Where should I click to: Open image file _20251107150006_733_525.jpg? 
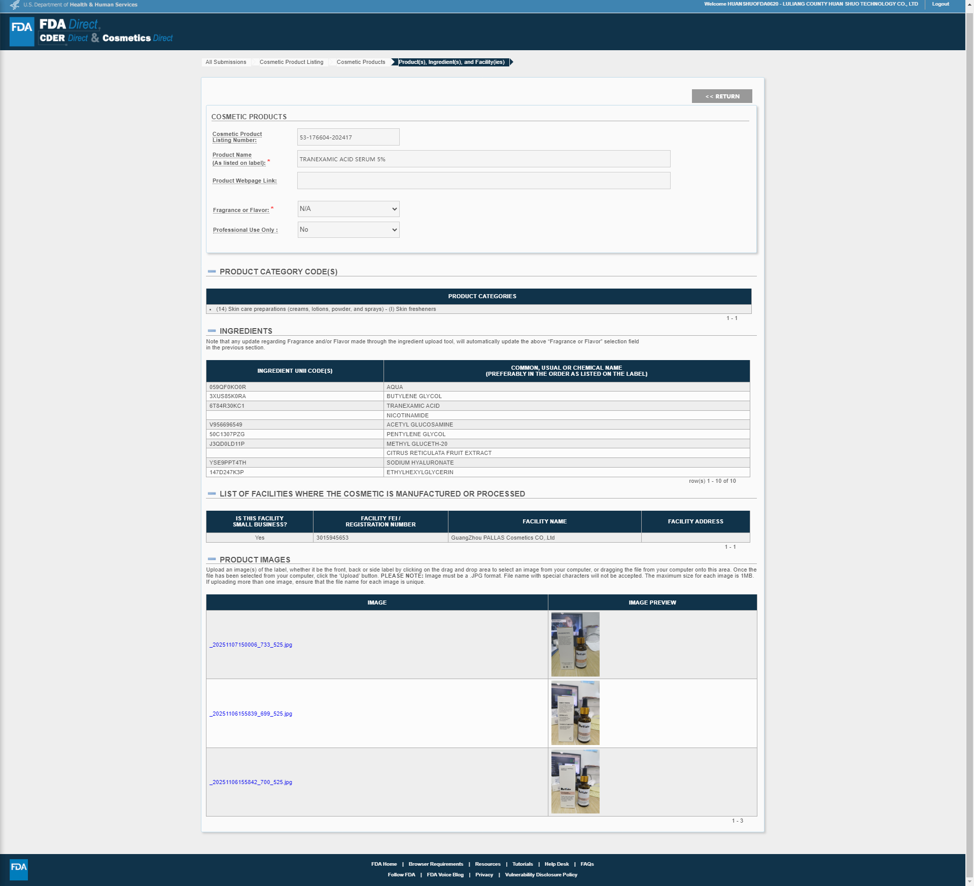252,645
